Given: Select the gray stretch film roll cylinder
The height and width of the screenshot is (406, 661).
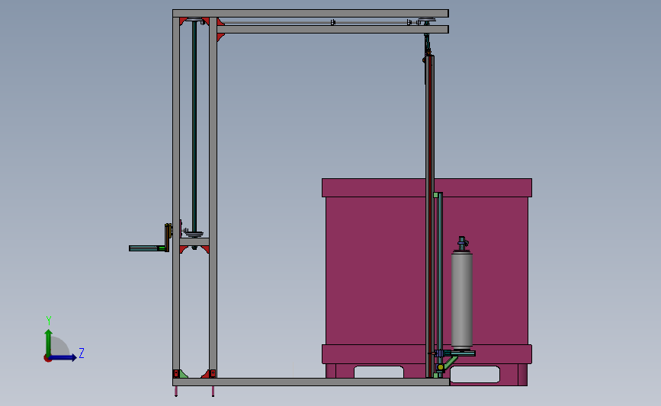Looking at the screenshot, I should [461, 301].
